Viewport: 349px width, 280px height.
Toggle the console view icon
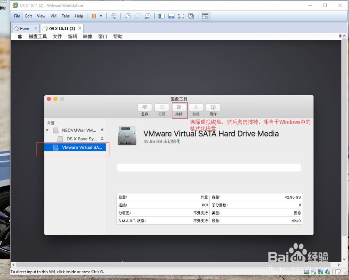(205, 16)
